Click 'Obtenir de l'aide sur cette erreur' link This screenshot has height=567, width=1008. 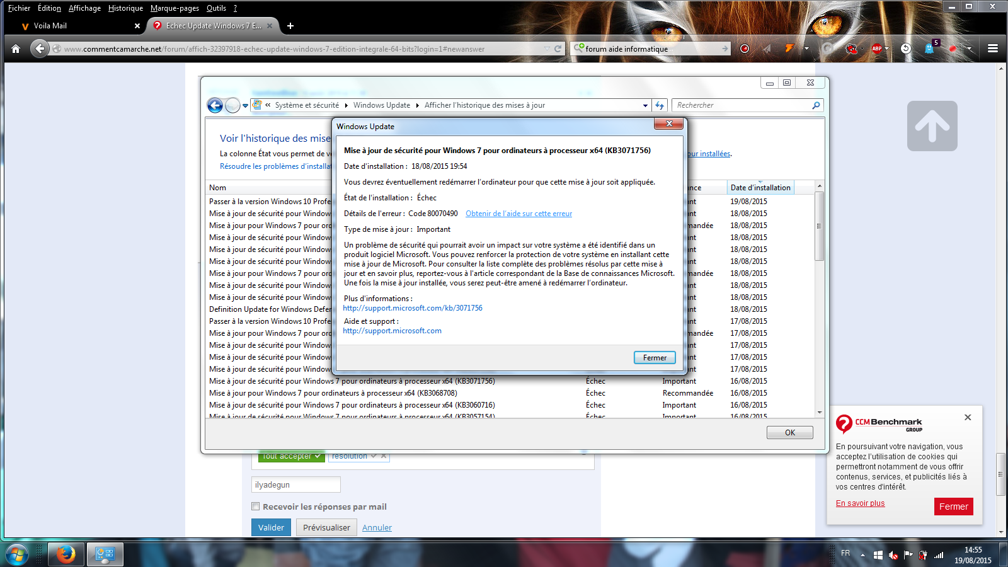click(519, 214)
